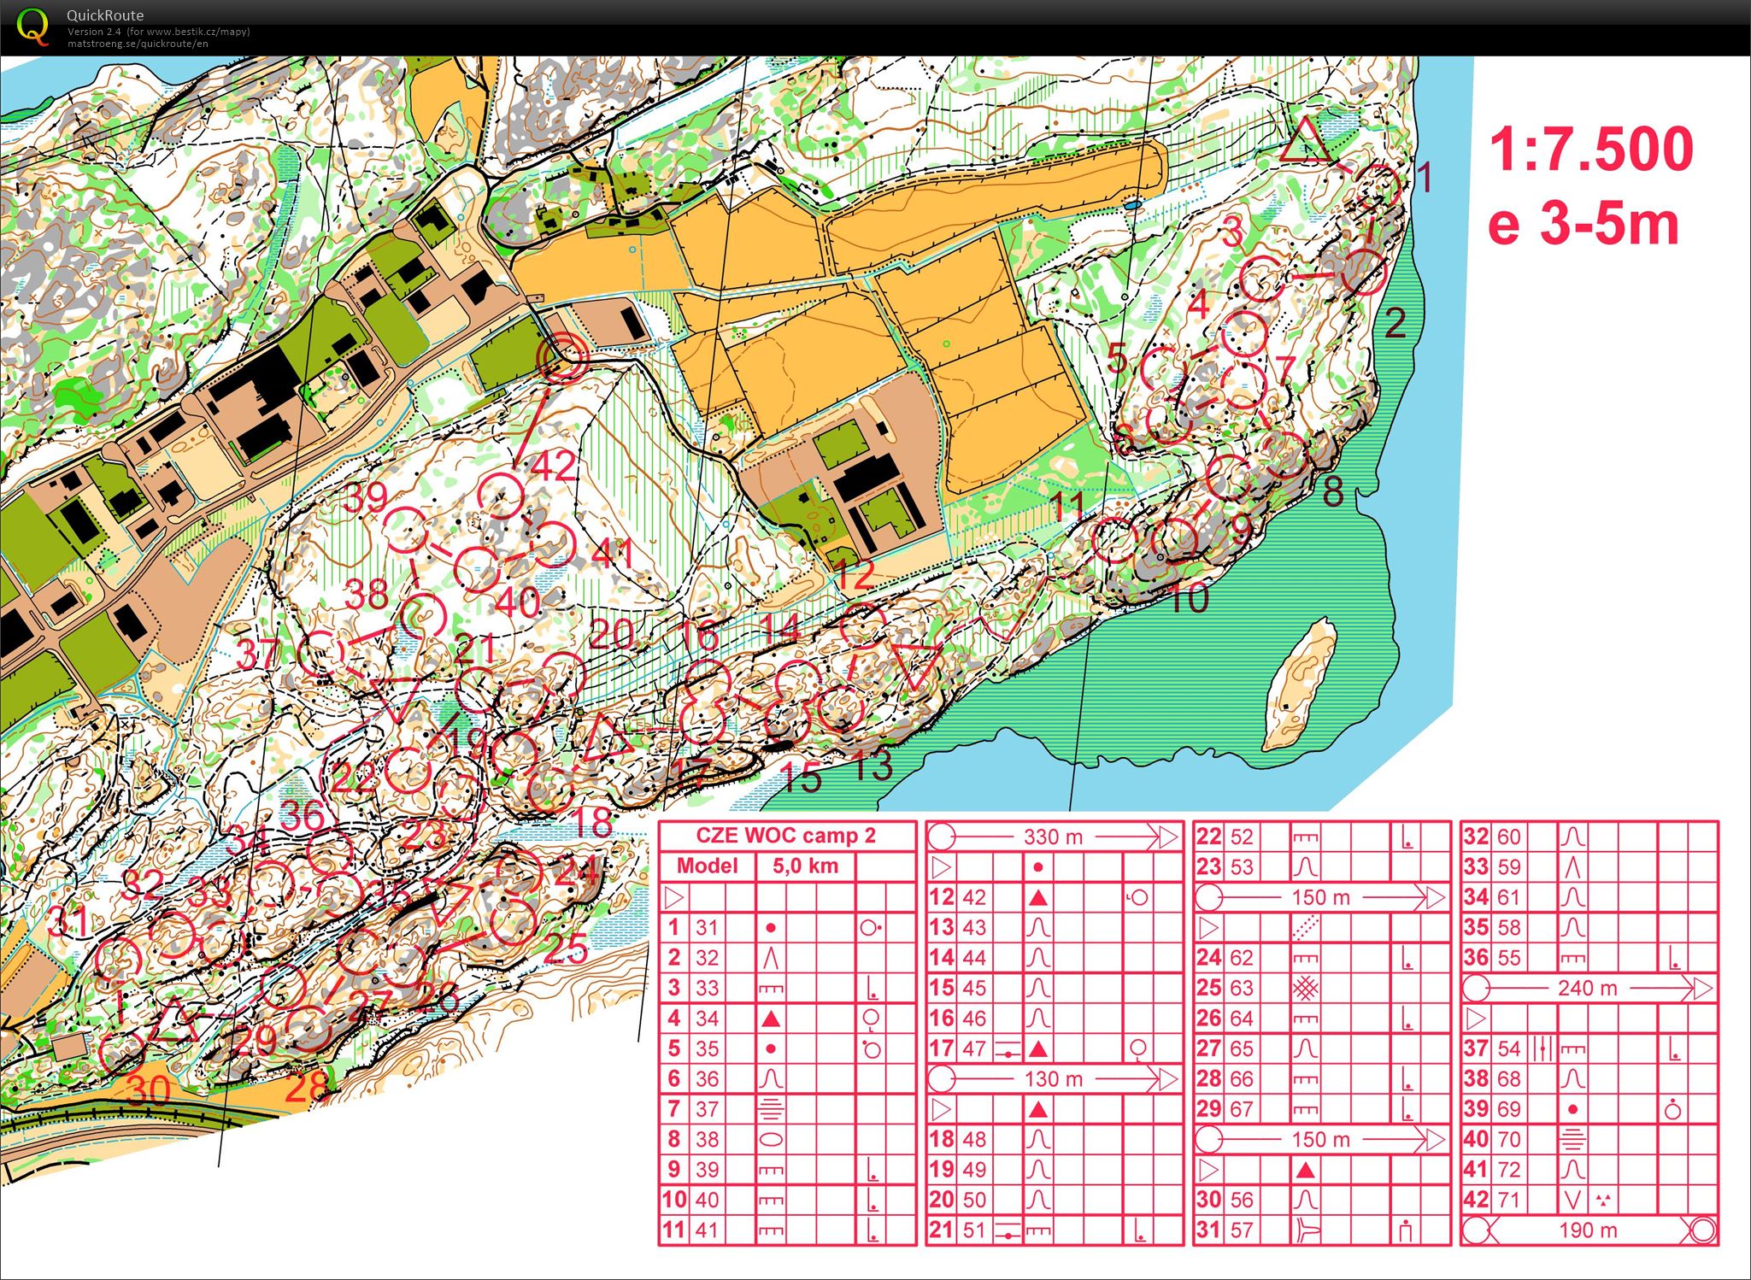Screen dimensions: 1751x1280
Task: Click the QuickRoute Q logo icon
Action: (32, 26)
